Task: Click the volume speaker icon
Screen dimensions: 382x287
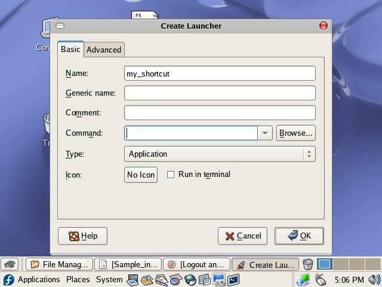Action: [374, 280]
